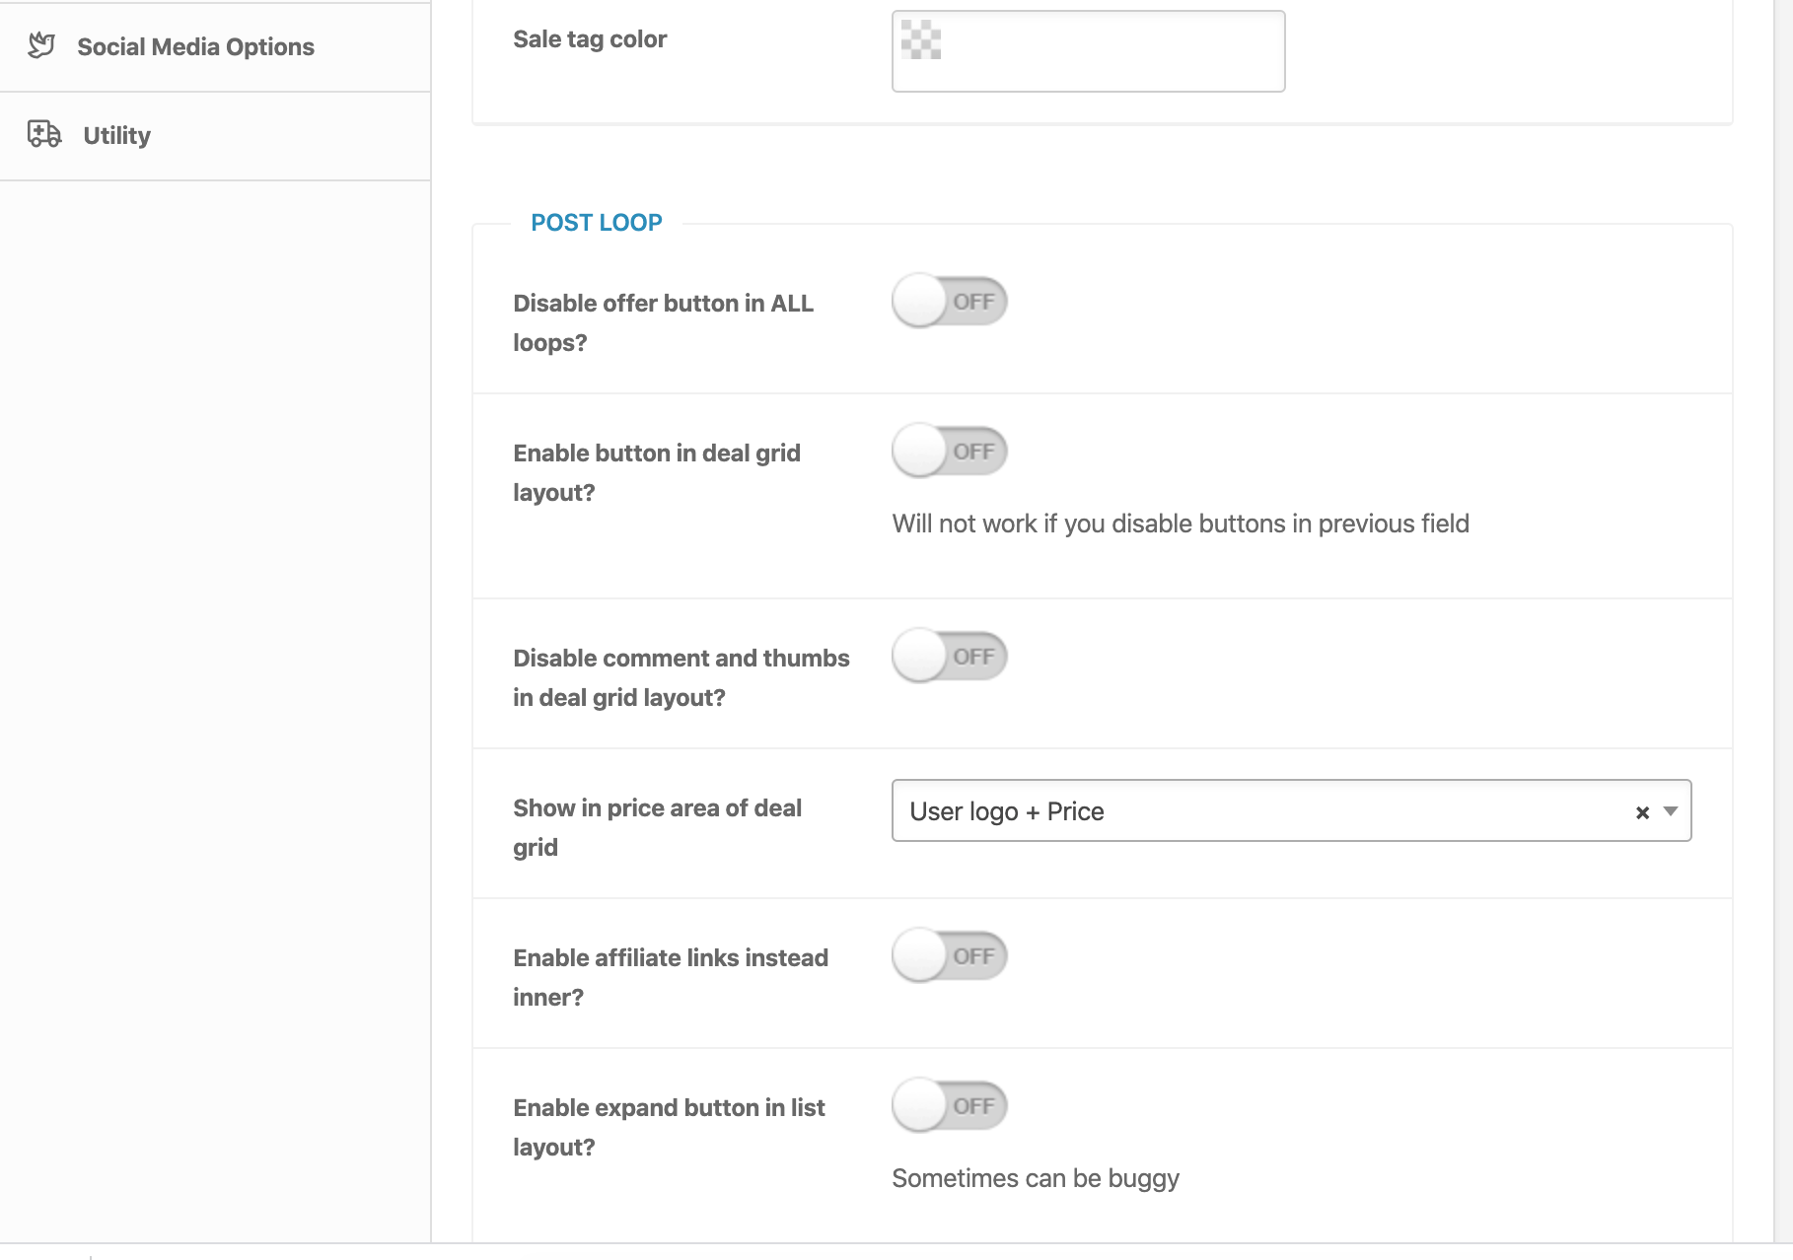The width and height of the screenshot is (1793, 1260).
Task: Toggle Disable comment and thumbs switch
Action: pos(949,657)
